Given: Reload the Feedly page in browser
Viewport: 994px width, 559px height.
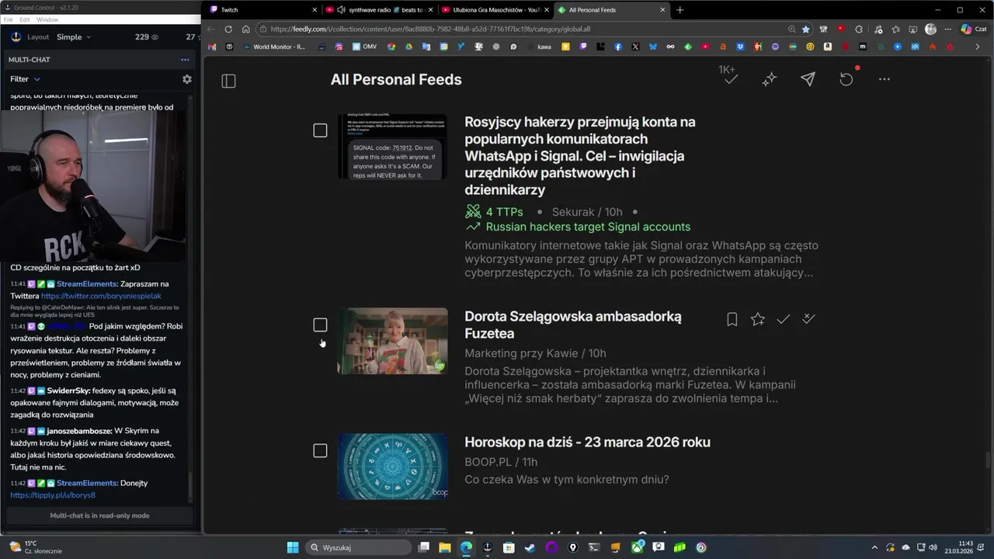Looking at the screenshot, I should point(228,30).
